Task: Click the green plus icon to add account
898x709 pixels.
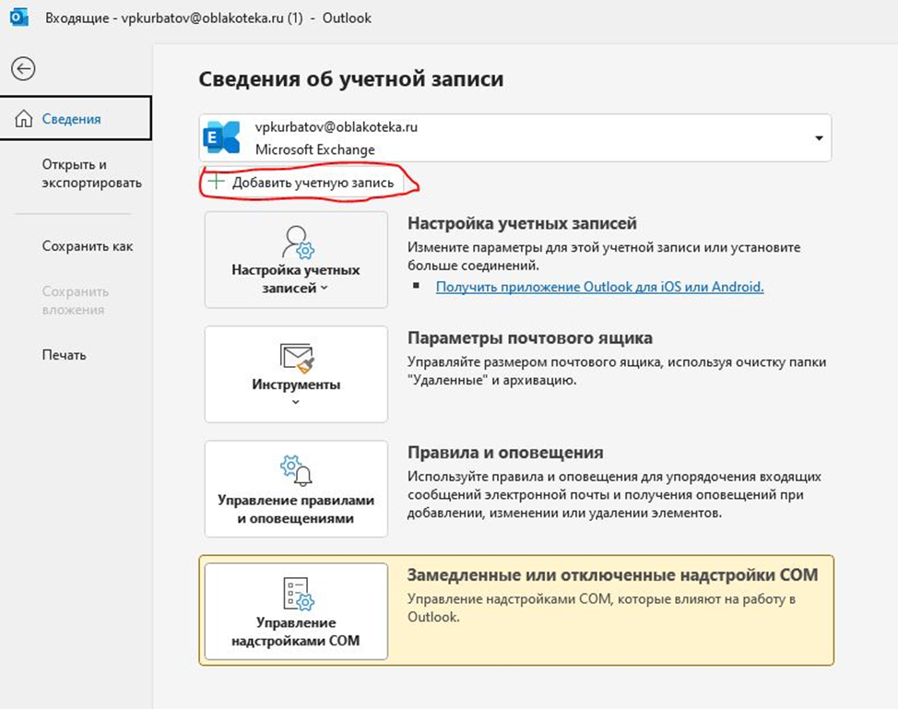Action: coord(216,183)
